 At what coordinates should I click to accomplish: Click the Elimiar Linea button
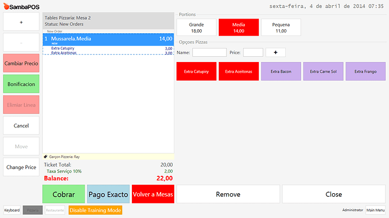click(x=21, y=105)
